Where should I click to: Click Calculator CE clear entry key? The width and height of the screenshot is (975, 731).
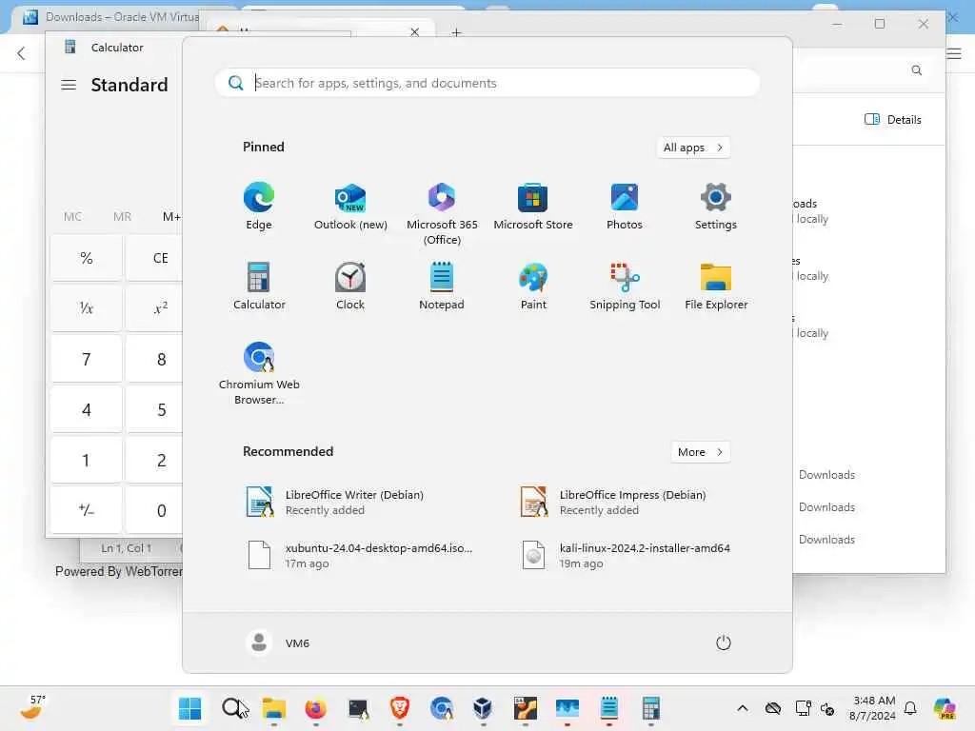point(154,258)
